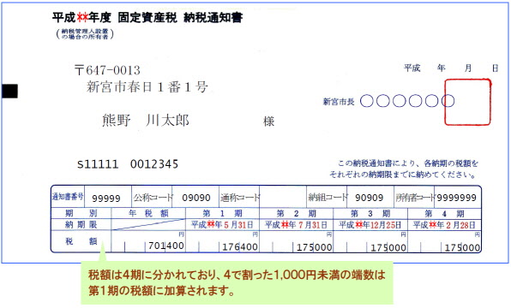The image size is (511, 308).
Task: Click the '公称コード' label
Action: tap(153, 198)
